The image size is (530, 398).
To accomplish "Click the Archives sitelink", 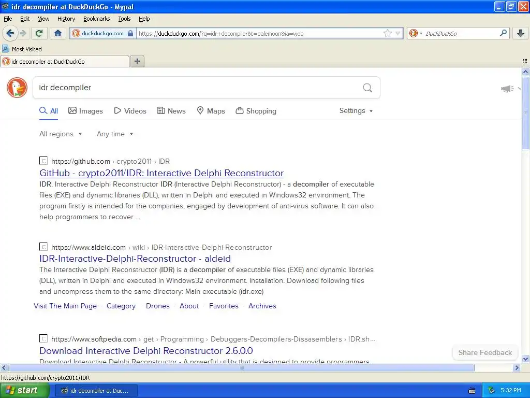I will click(x=262, y=306).
